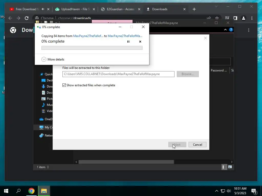This screenshot has width=262, height=196.
Task: Open Documents in Explorer sidebar
Action: coord(47,92)
